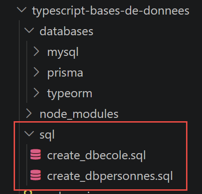Select the databases folder label
Image resolution: width=202 pixels, height=194 pixels.
pyautogui.click(x=66, y=31)
